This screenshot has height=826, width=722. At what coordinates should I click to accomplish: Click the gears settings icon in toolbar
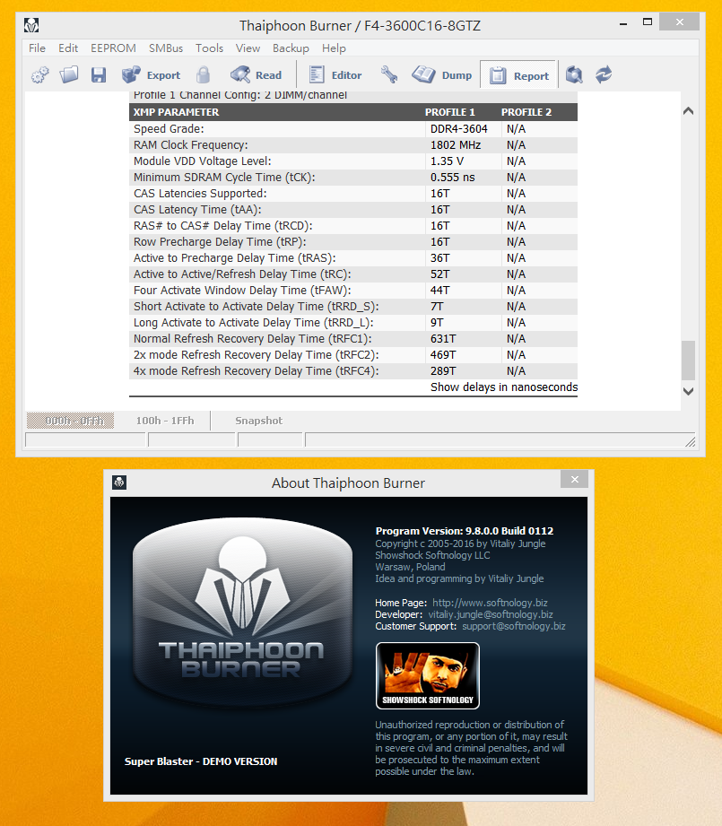[40, 75]
